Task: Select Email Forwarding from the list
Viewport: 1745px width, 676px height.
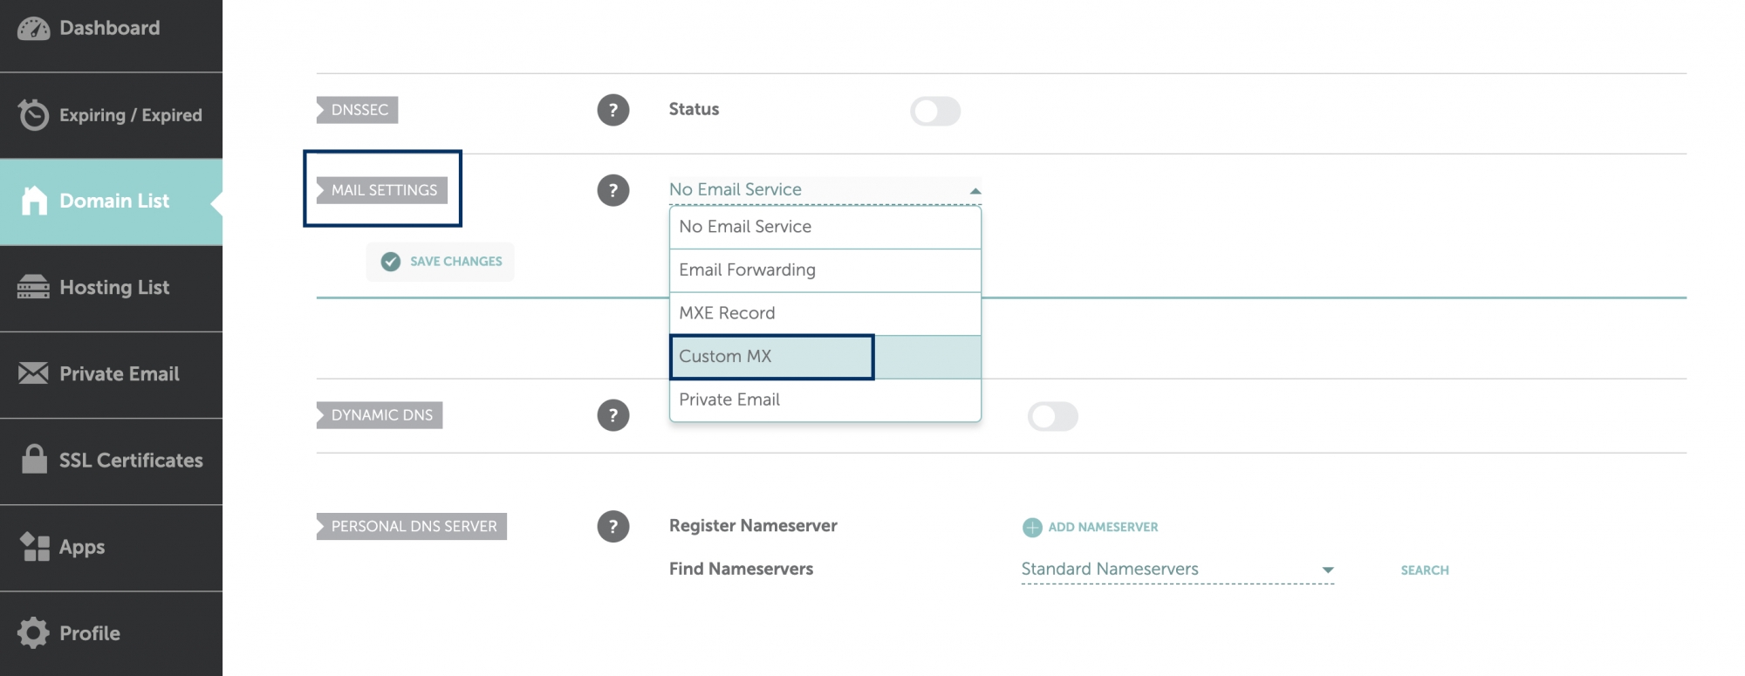Action: click(747, 270)
